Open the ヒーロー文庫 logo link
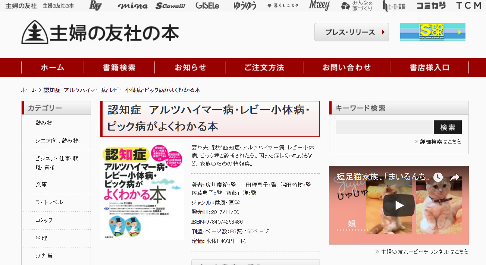 coord(394,6)
